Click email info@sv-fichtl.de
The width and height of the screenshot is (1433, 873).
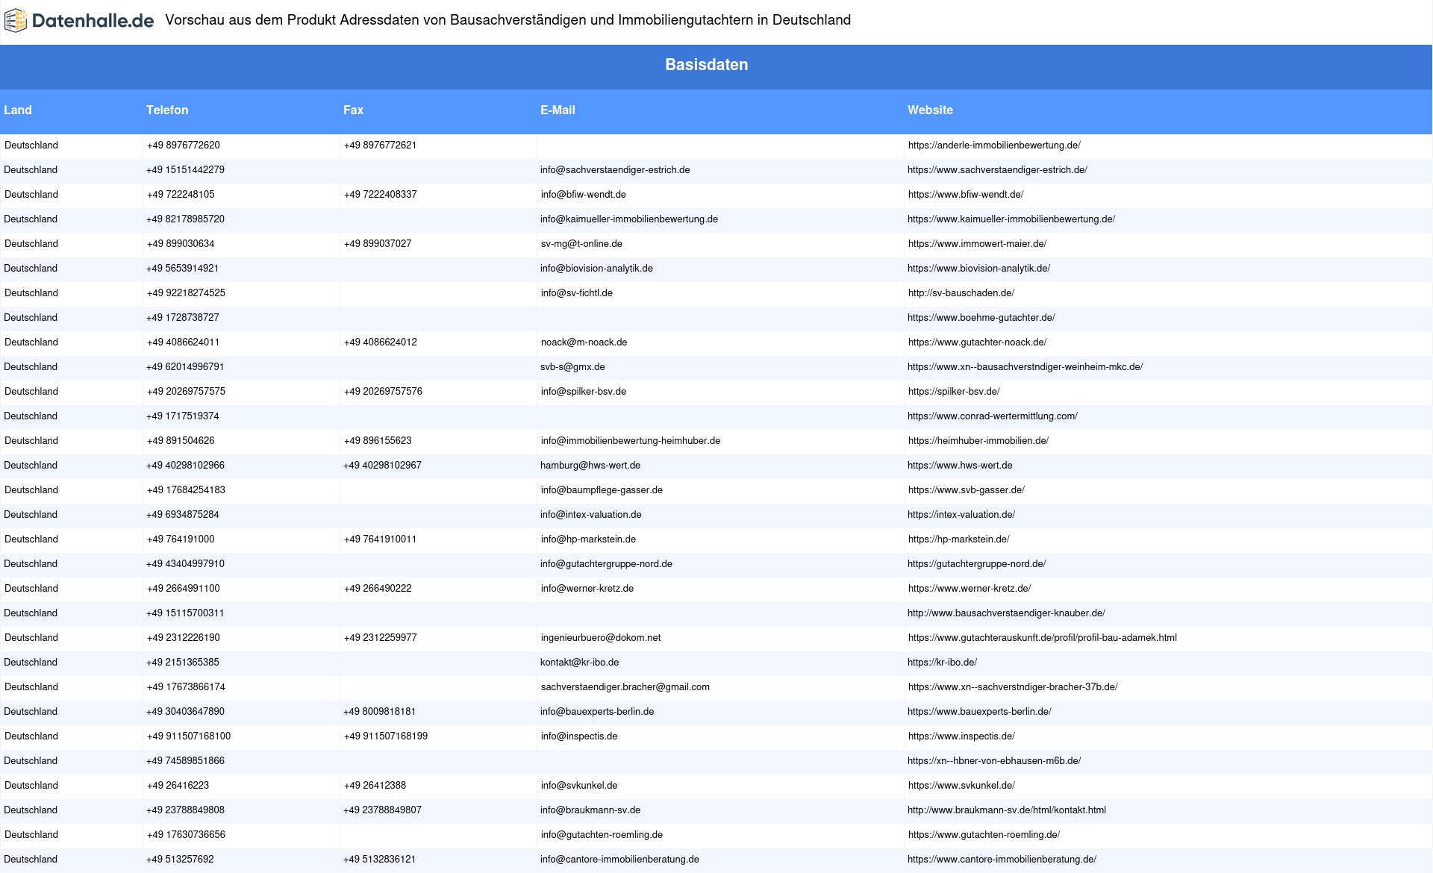coord(577,293)
